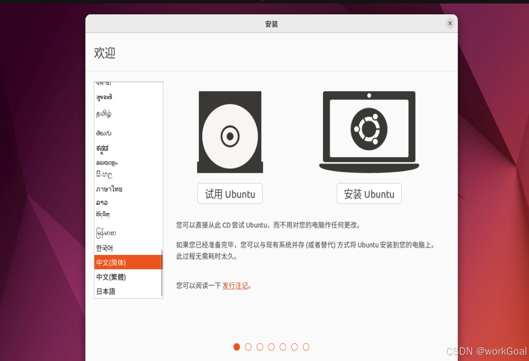Select ภาษาไทย in the language list
This screenshot has width=529, height=361.
(128, 189)
